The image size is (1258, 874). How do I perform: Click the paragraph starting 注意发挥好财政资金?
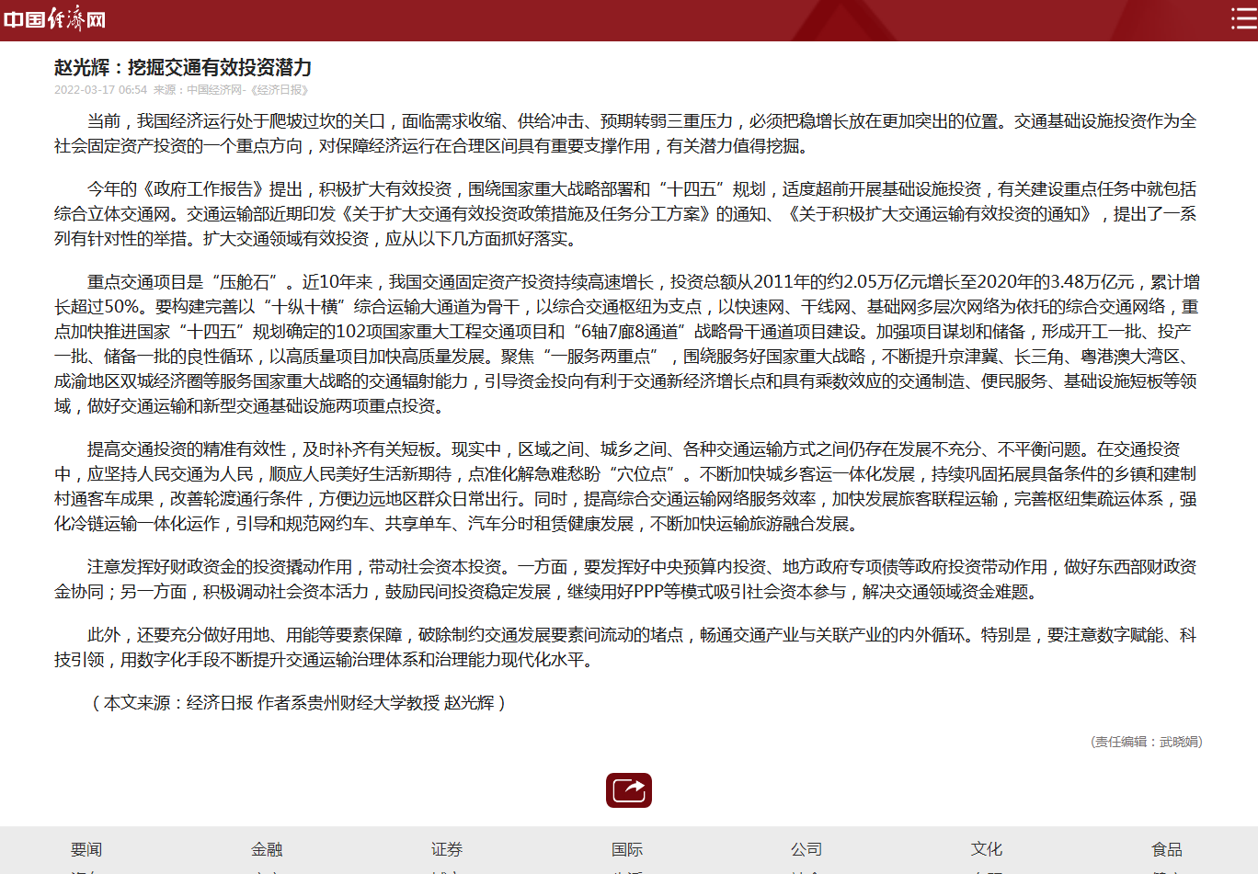click(x=625, y=579)
